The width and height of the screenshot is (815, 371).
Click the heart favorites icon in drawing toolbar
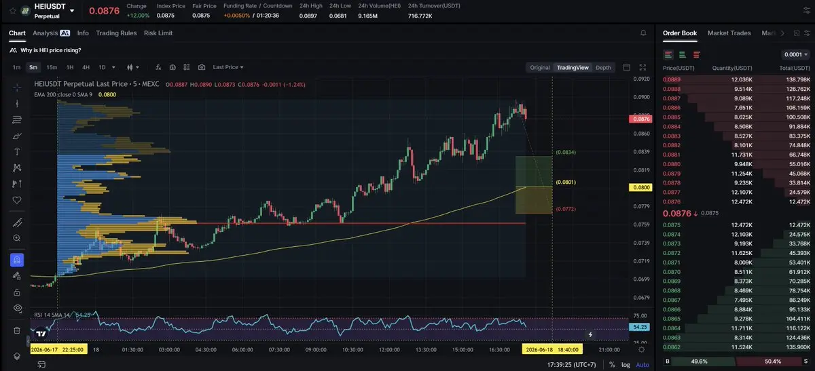(17, 200)
